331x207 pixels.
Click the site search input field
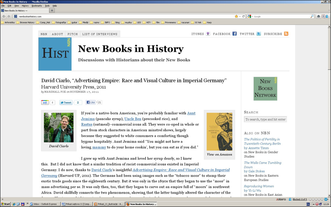click(x=265, y=119)
